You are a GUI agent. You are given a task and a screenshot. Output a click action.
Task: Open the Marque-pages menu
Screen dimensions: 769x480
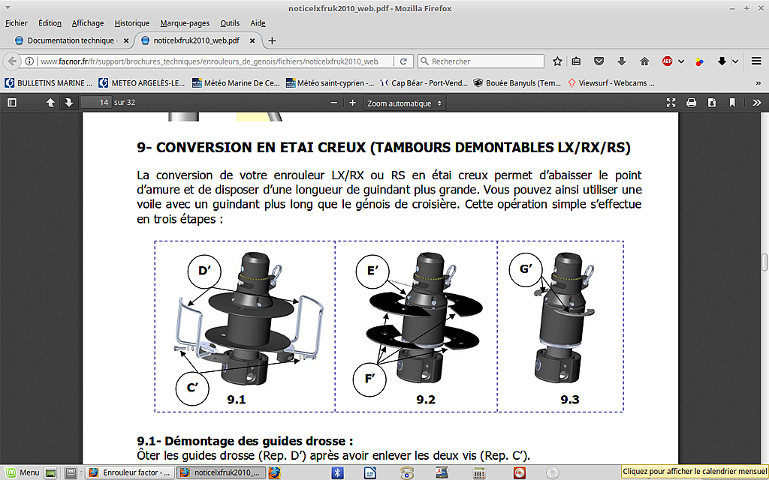(185, 23)
